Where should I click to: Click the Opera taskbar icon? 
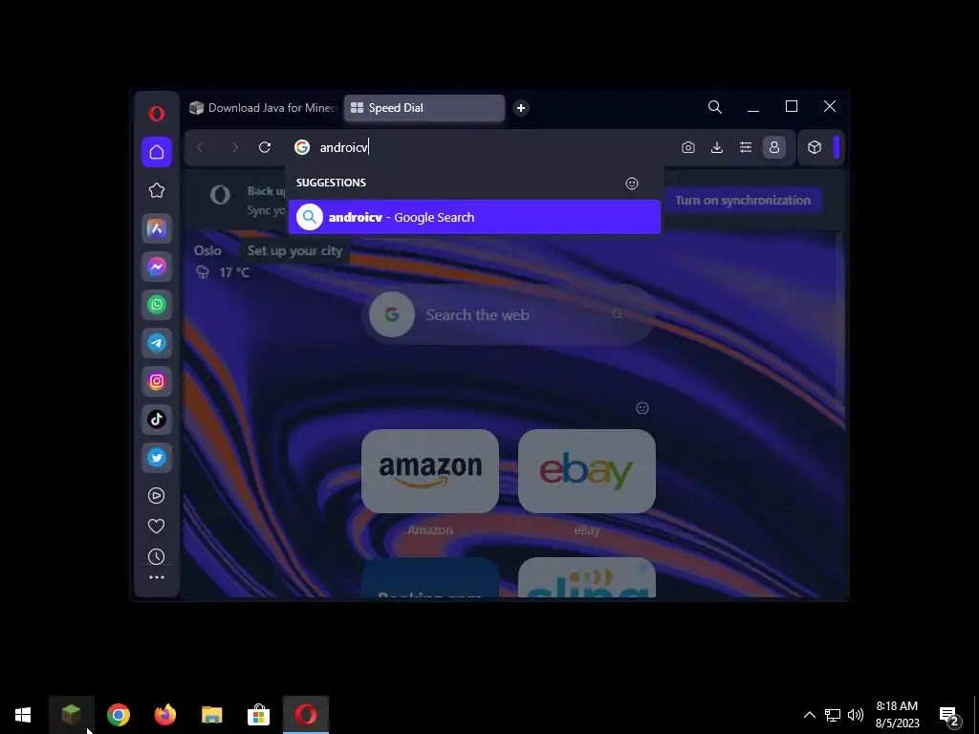click(306, 715)
